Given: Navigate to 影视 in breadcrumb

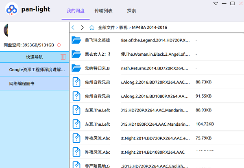Looking at the screenshot, I should [x=123, y=28].
